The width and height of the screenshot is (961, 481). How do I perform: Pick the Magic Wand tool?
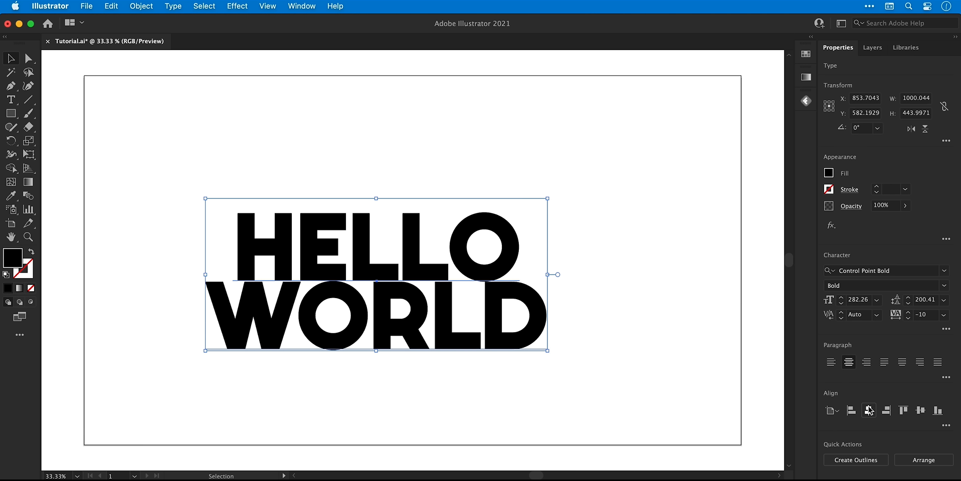[x=11, y=73]
